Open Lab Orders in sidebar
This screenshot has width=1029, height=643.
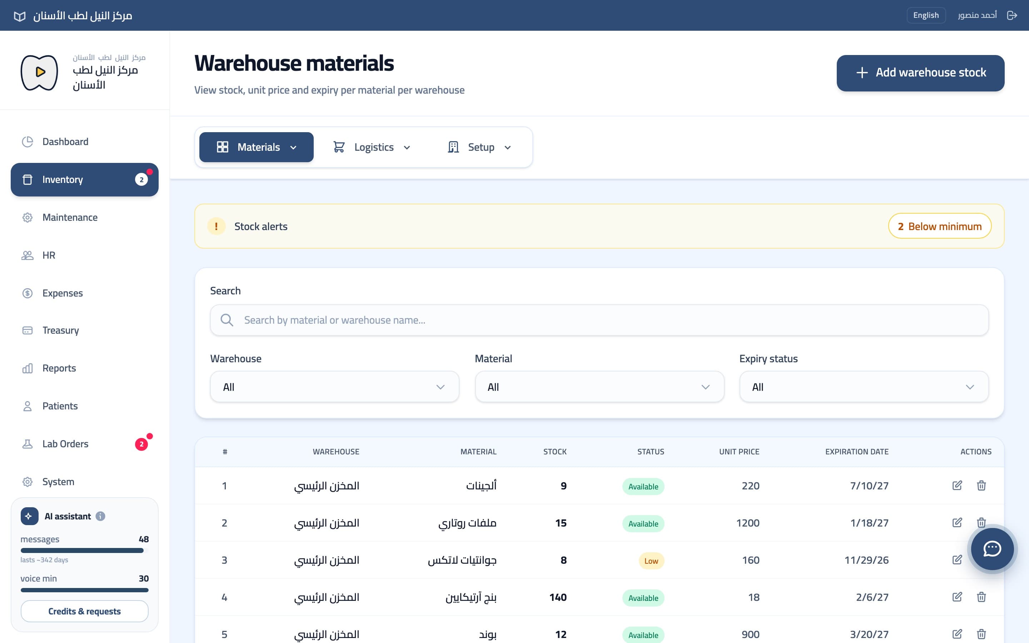[85, 444]
